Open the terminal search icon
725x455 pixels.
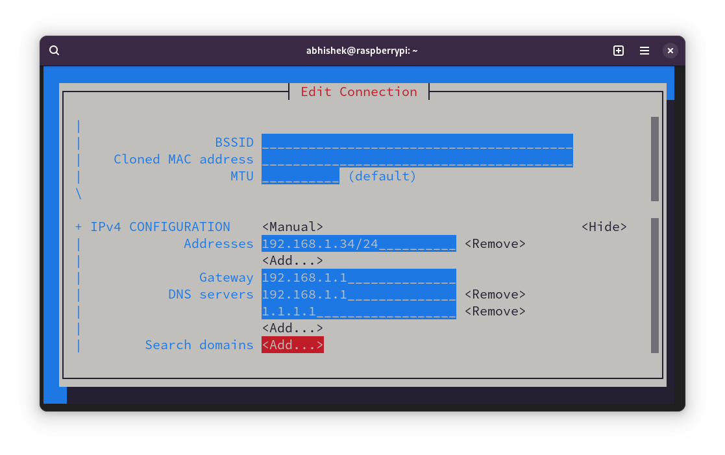coord(54,50)
